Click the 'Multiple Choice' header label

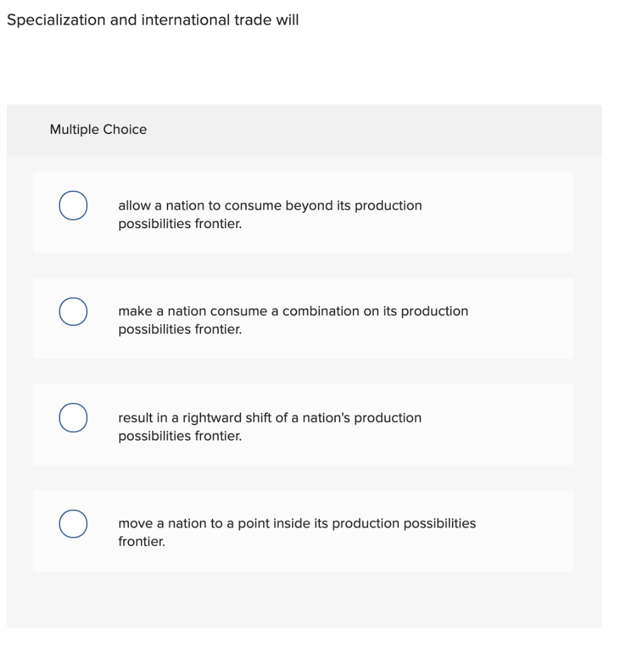[x=99, y=130]
